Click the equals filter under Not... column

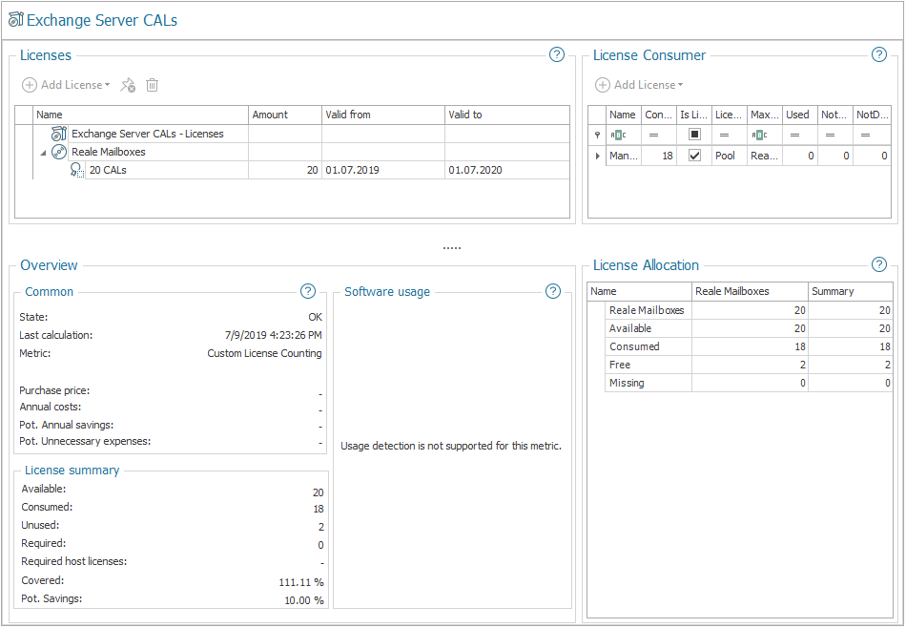pos(830,135)
